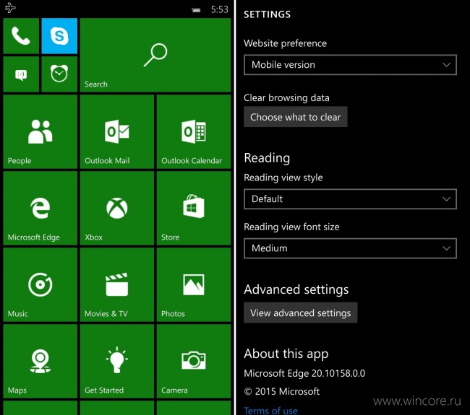Expand the Reading view style dropdown
This screenshot has width=470, height=415.
click(350, 199)
